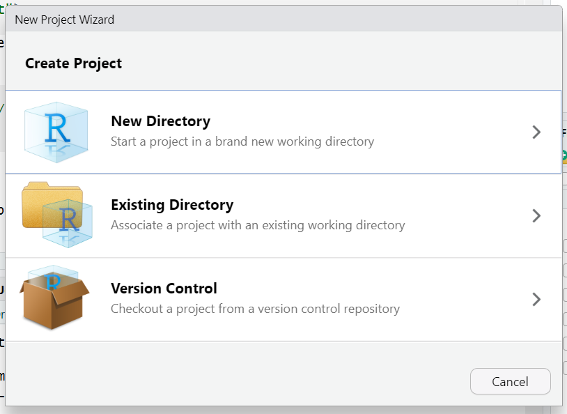Screen dimensions: 567x414
Task: Click 'Checkout a project from a version control repository'
Action: tap(255, 309)
